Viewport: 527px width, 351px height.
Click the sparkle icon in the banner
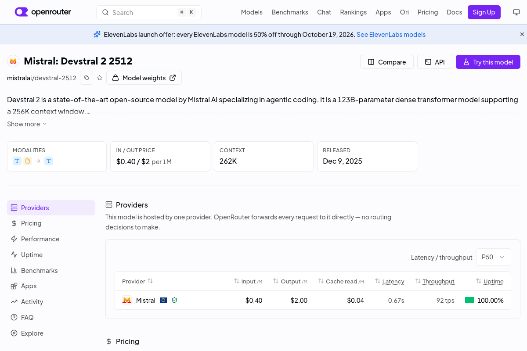point(97,34)
